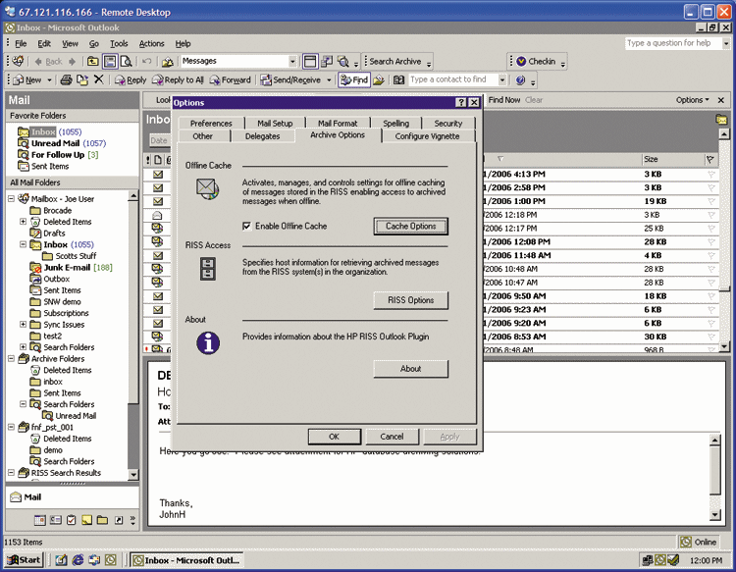Click Internet Explorer in quick launch

pyautogui.click(x=78, y=560)
